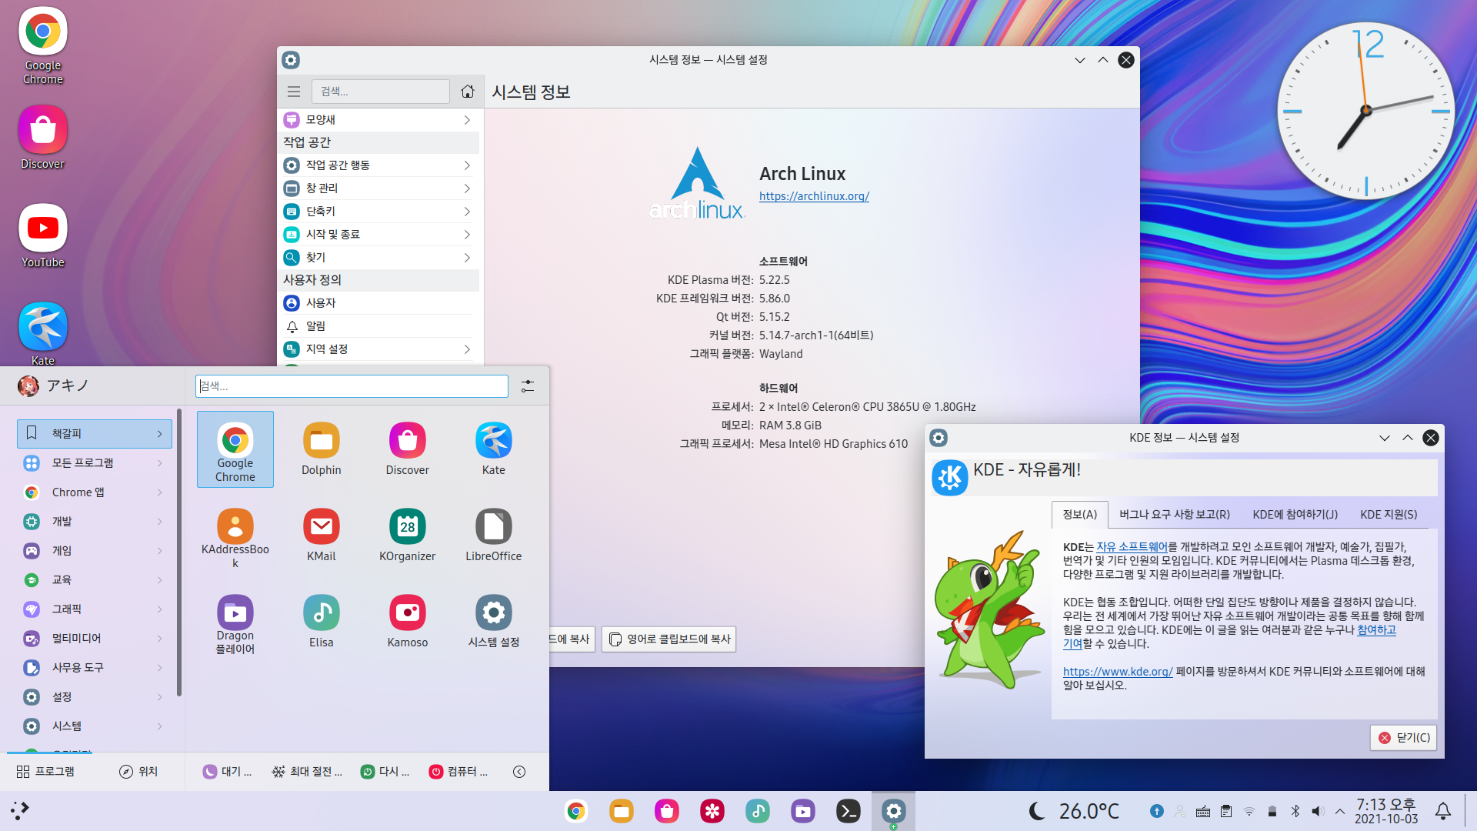
Task: Click 닫기(C) button in KDE 정보
Action: click(x=1404, y=738)
